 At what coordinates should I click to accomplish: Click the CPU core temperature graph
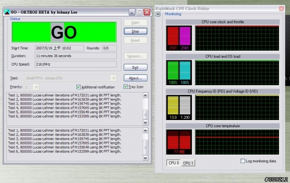(237, 142)
